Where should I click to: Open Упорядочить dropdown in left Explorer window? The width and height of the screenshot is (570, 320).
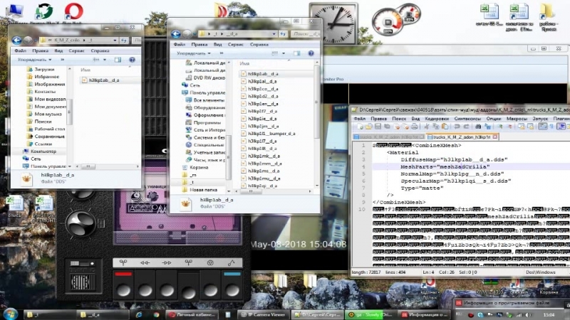point(34,60)
